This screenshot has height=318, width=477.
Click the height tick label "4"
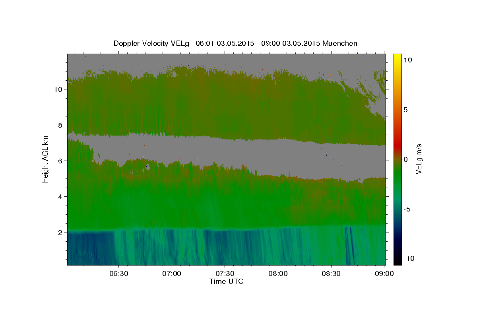tap(60, 196)
